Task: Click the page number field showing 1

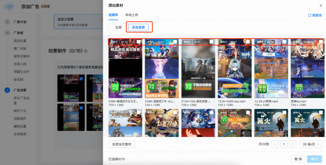Action: [284, 144]
